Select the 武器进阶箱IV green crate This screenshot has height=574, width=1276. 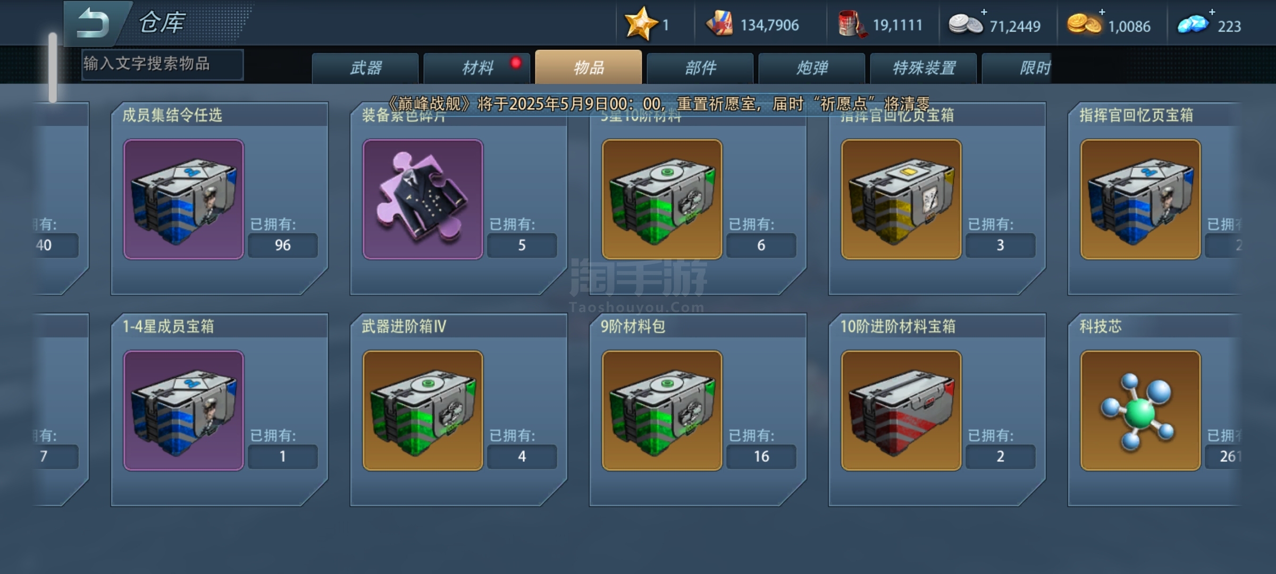(x=423, y=410)
